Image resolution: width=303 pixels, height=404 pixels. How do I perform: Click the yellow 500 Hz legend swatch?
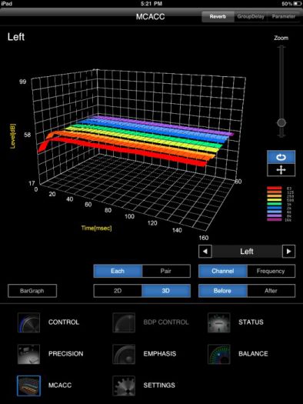pos(275,200)
